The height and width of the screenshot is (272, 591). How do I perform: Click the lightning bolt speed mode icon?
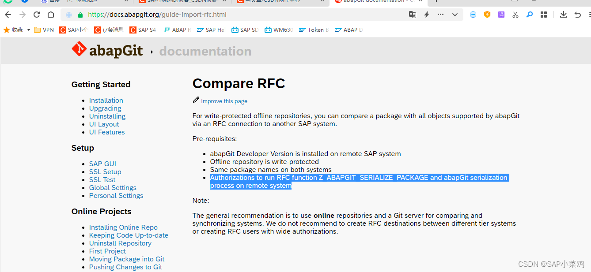[x=427, y=15]
